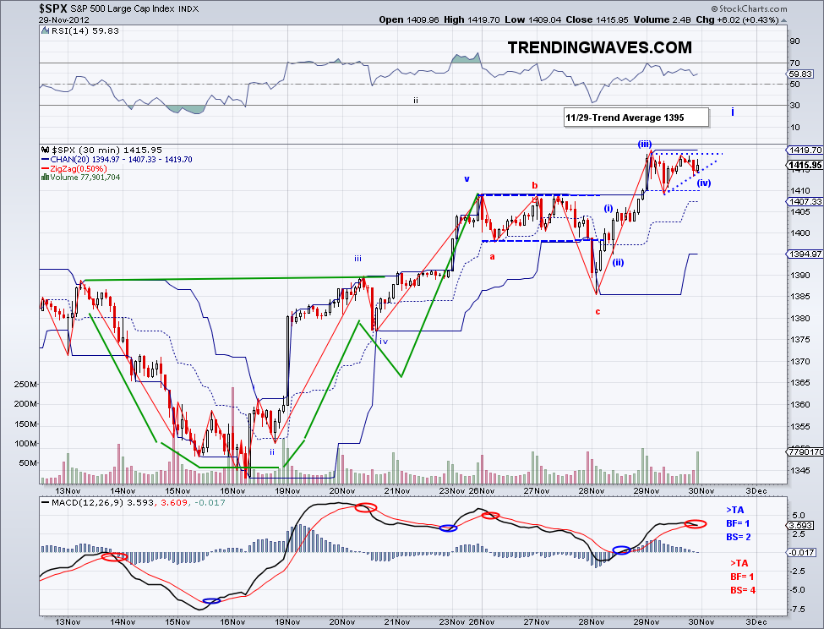Click the RSI 30 oversold level label
Viewport: 824px width, 629px height.
point(794,105)
